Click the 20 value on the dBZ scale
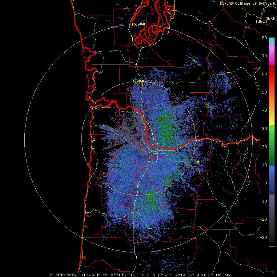Image resolution: width=277 pixels, height=277 pixels. pyautogui.click(x=264, y=147)
